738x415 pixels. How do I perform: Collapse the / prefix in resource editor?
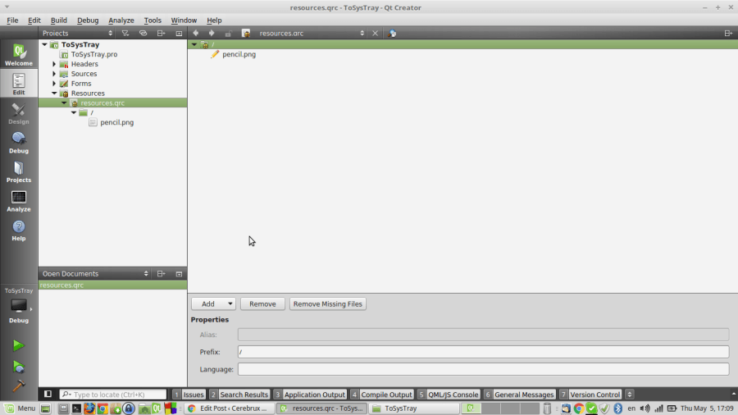point(194,45)
